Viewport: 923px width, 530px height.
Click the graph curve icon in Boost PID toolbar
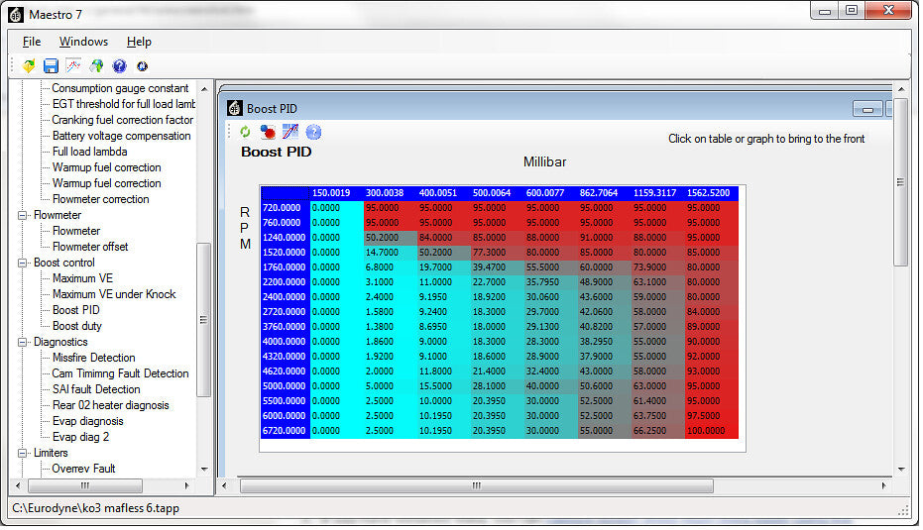tap(290, 132)
